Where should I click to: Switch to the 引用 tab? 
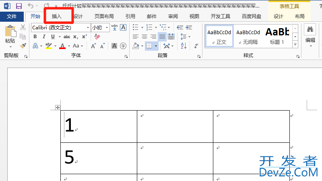130,16
